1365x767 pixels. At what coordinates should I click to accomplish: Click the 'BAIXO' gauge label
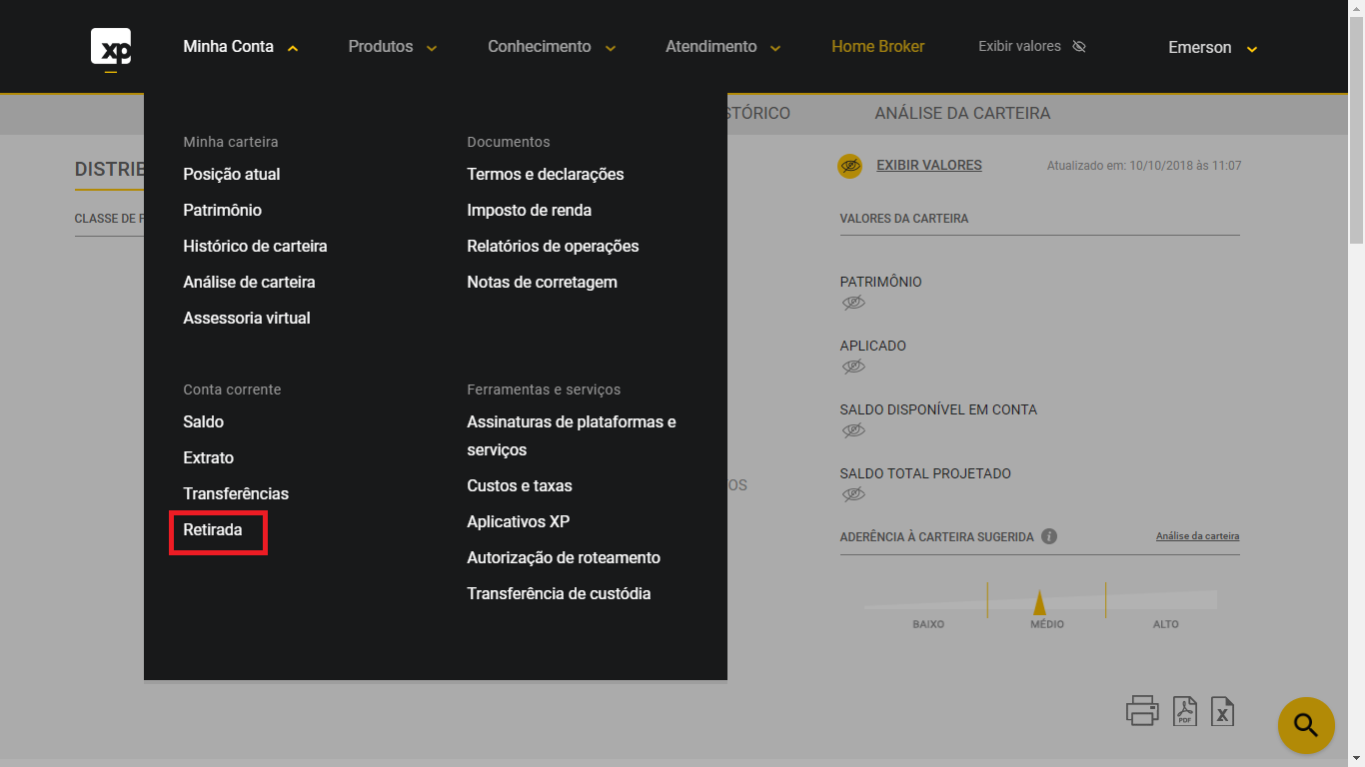pos(928,624)
